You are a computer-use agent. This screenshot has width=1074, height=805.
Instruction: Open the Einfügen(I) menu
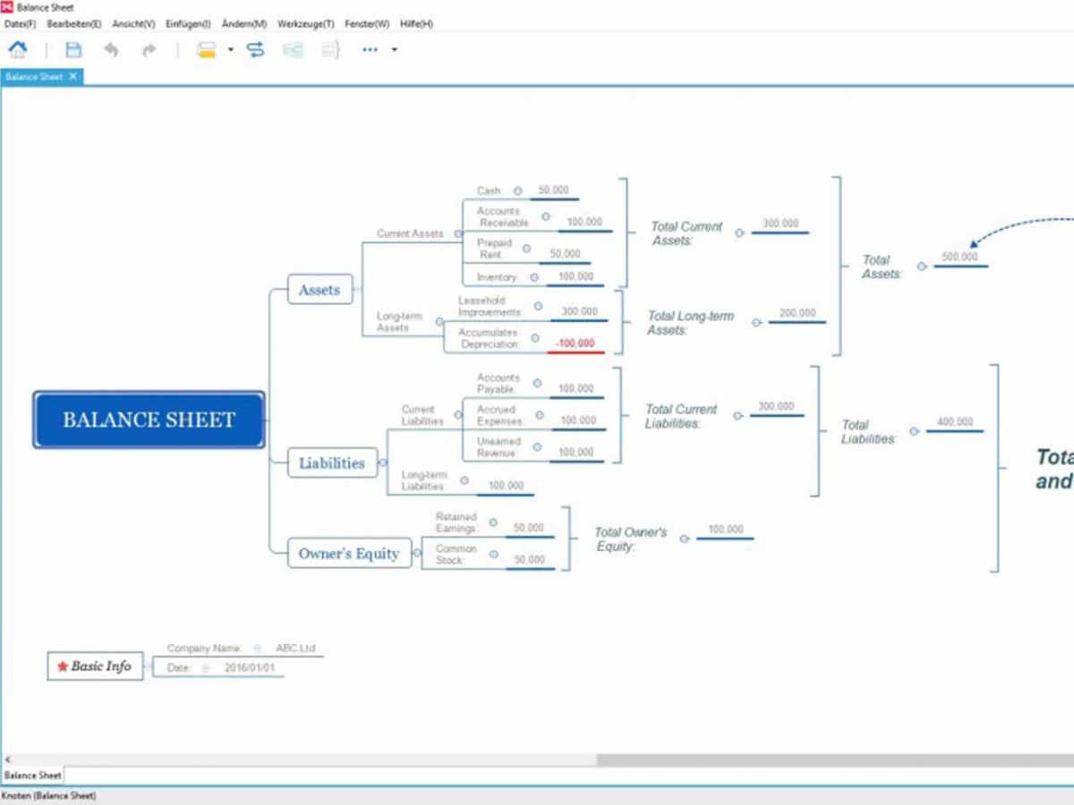click(189, 24)
